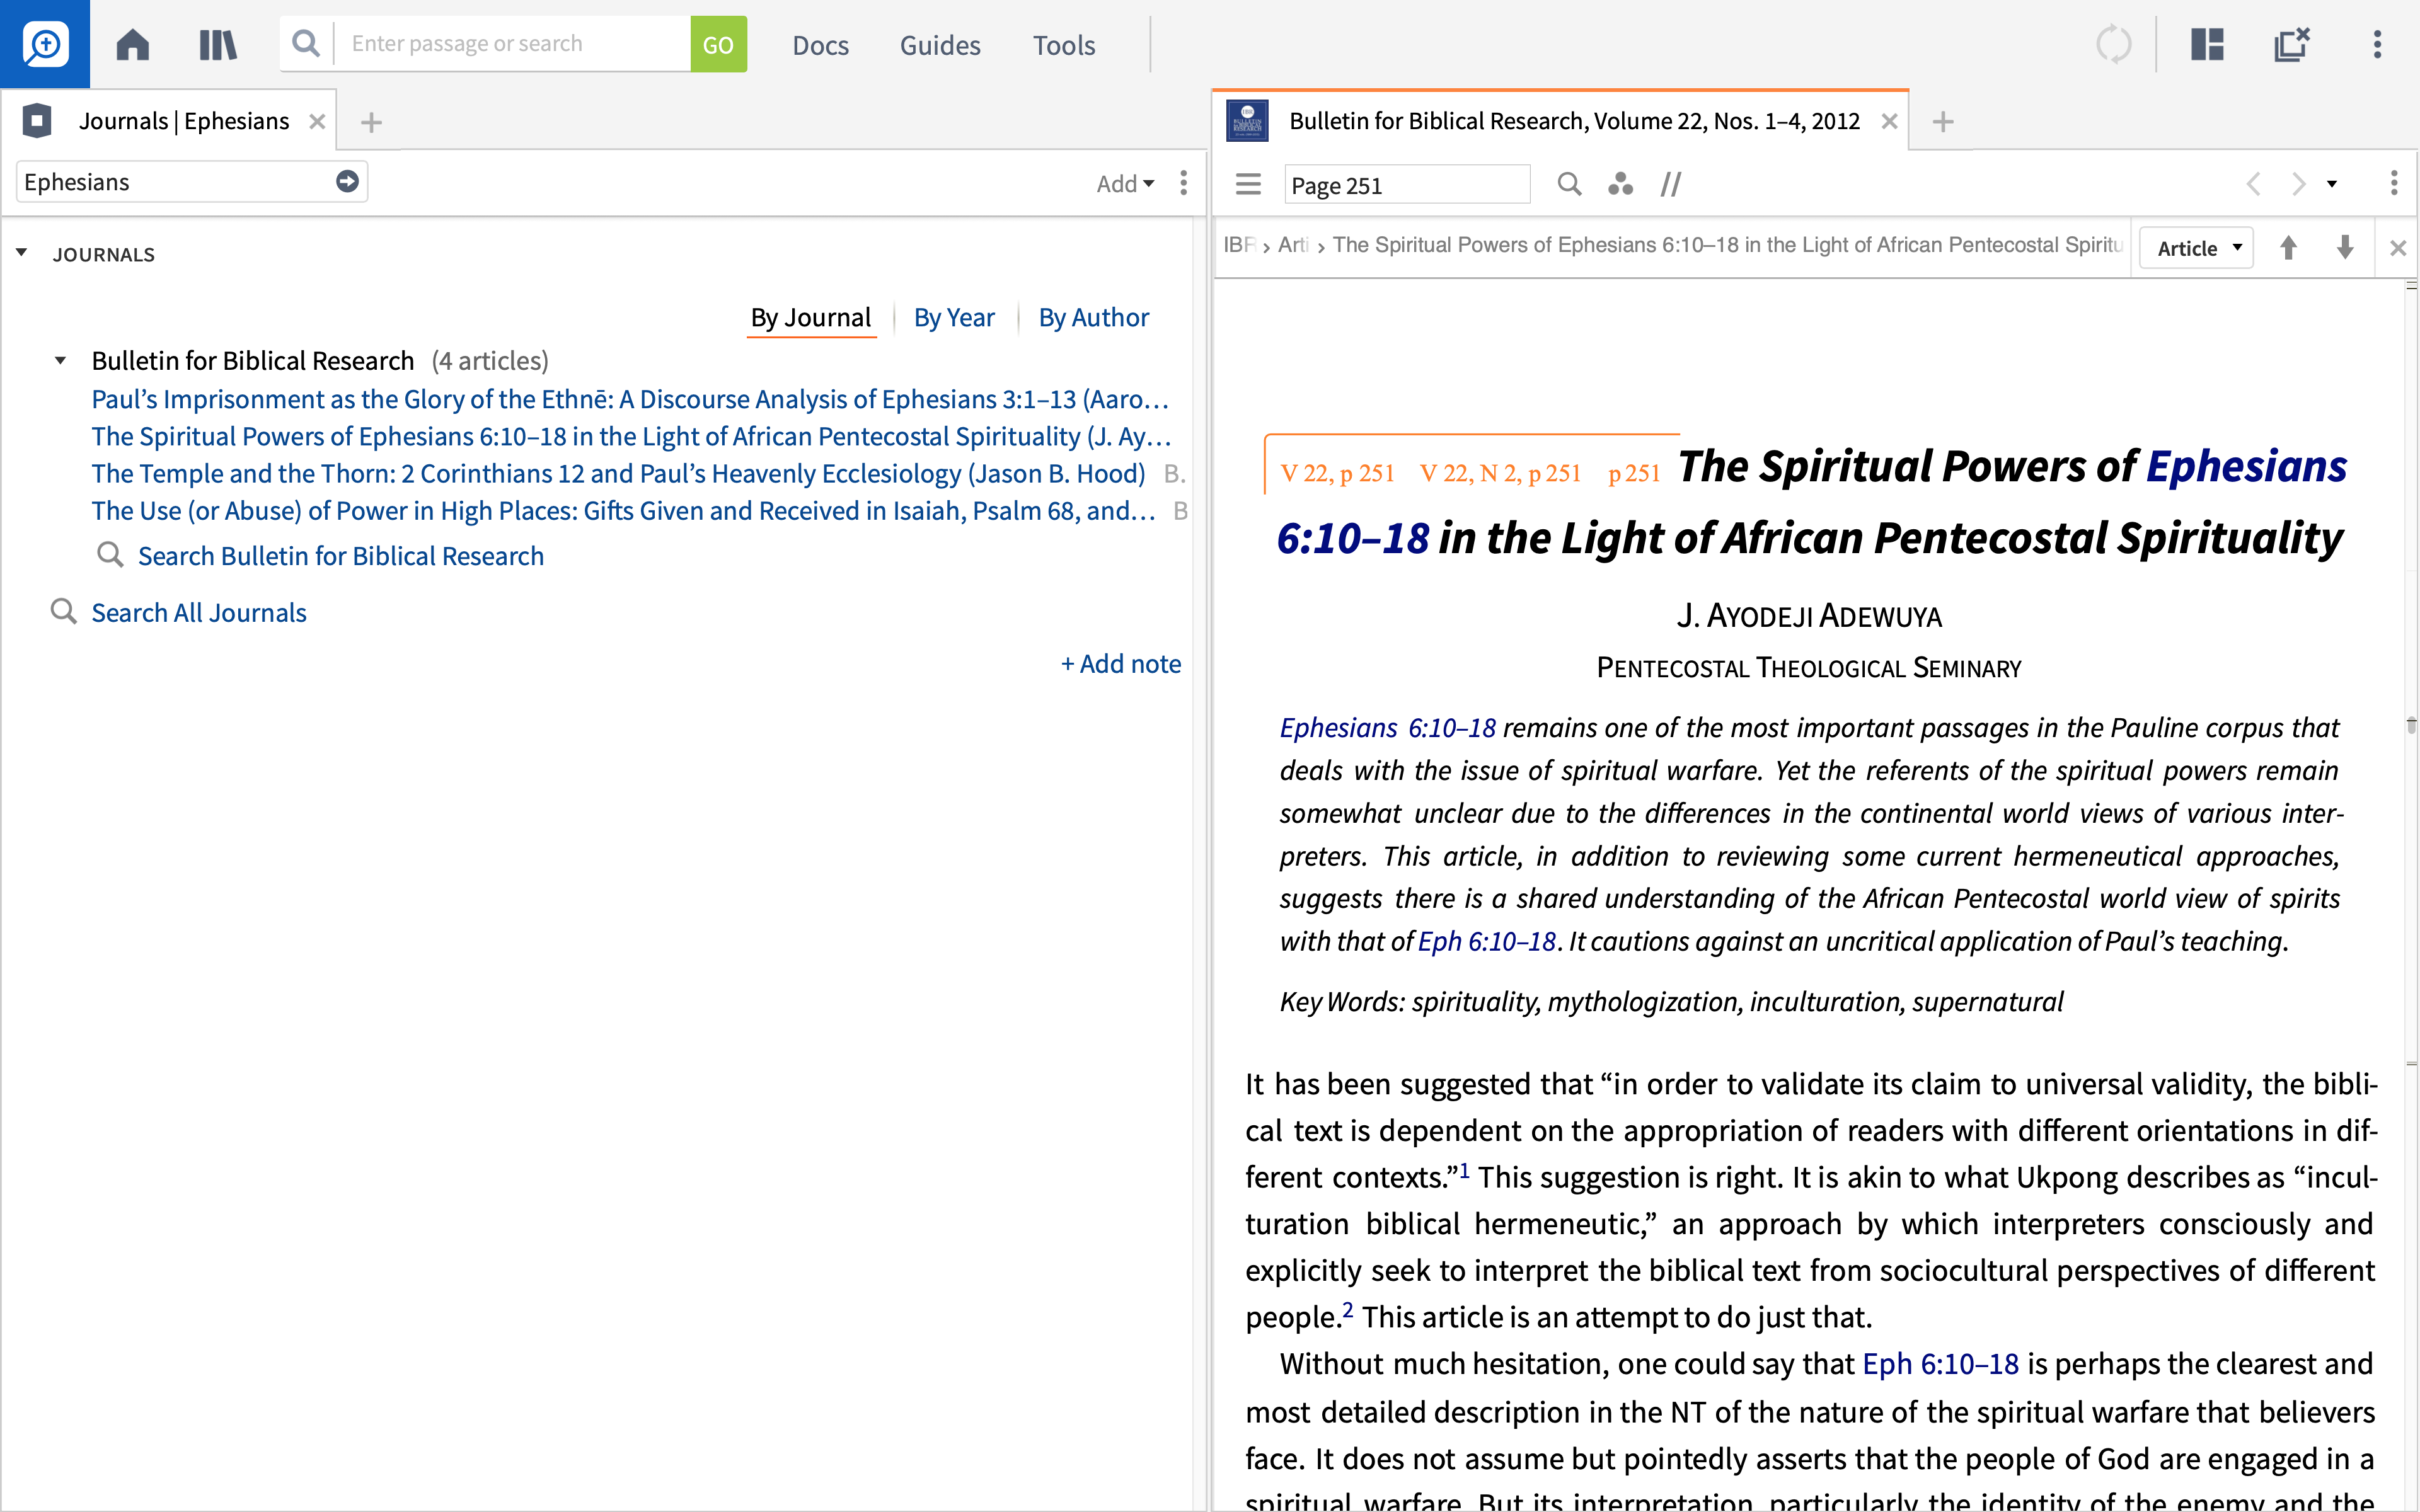The width and height of the screenshot is (2420, 1512).
Task: Click Search All Journals link
Action: (199, 613)
